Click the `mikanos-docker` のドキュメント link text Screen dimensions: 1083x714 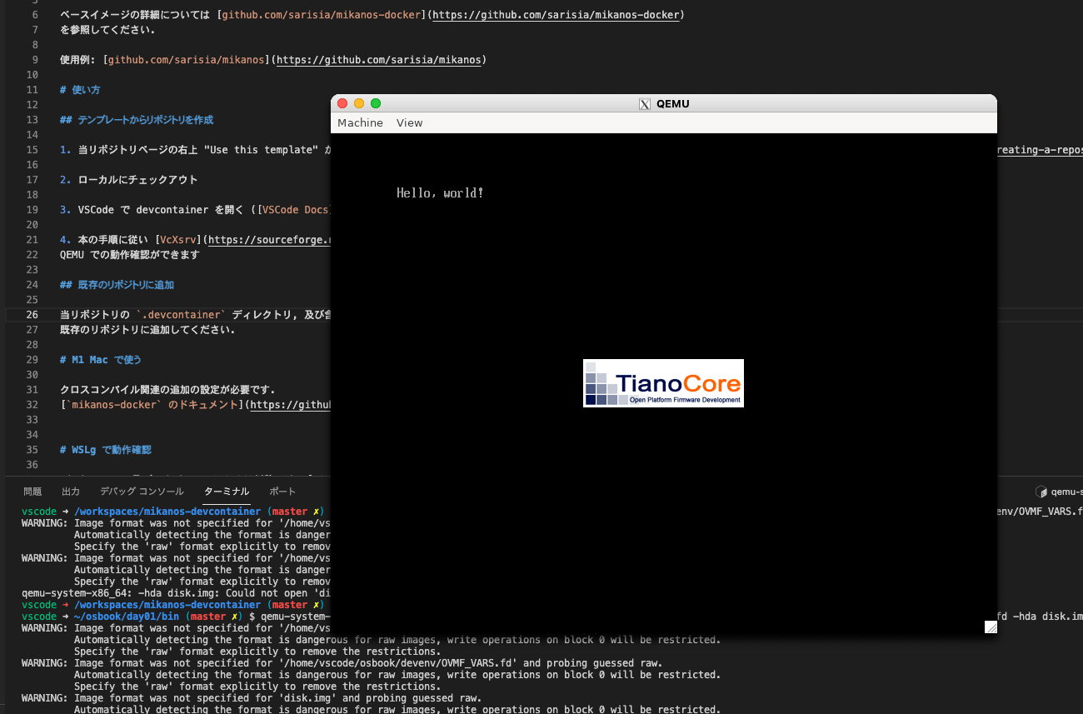[x=152, y=405]
